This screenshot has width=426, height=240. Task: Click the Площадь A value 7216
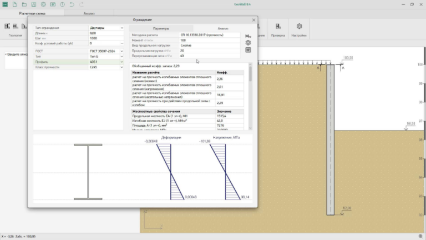click(x=220, y=126)
